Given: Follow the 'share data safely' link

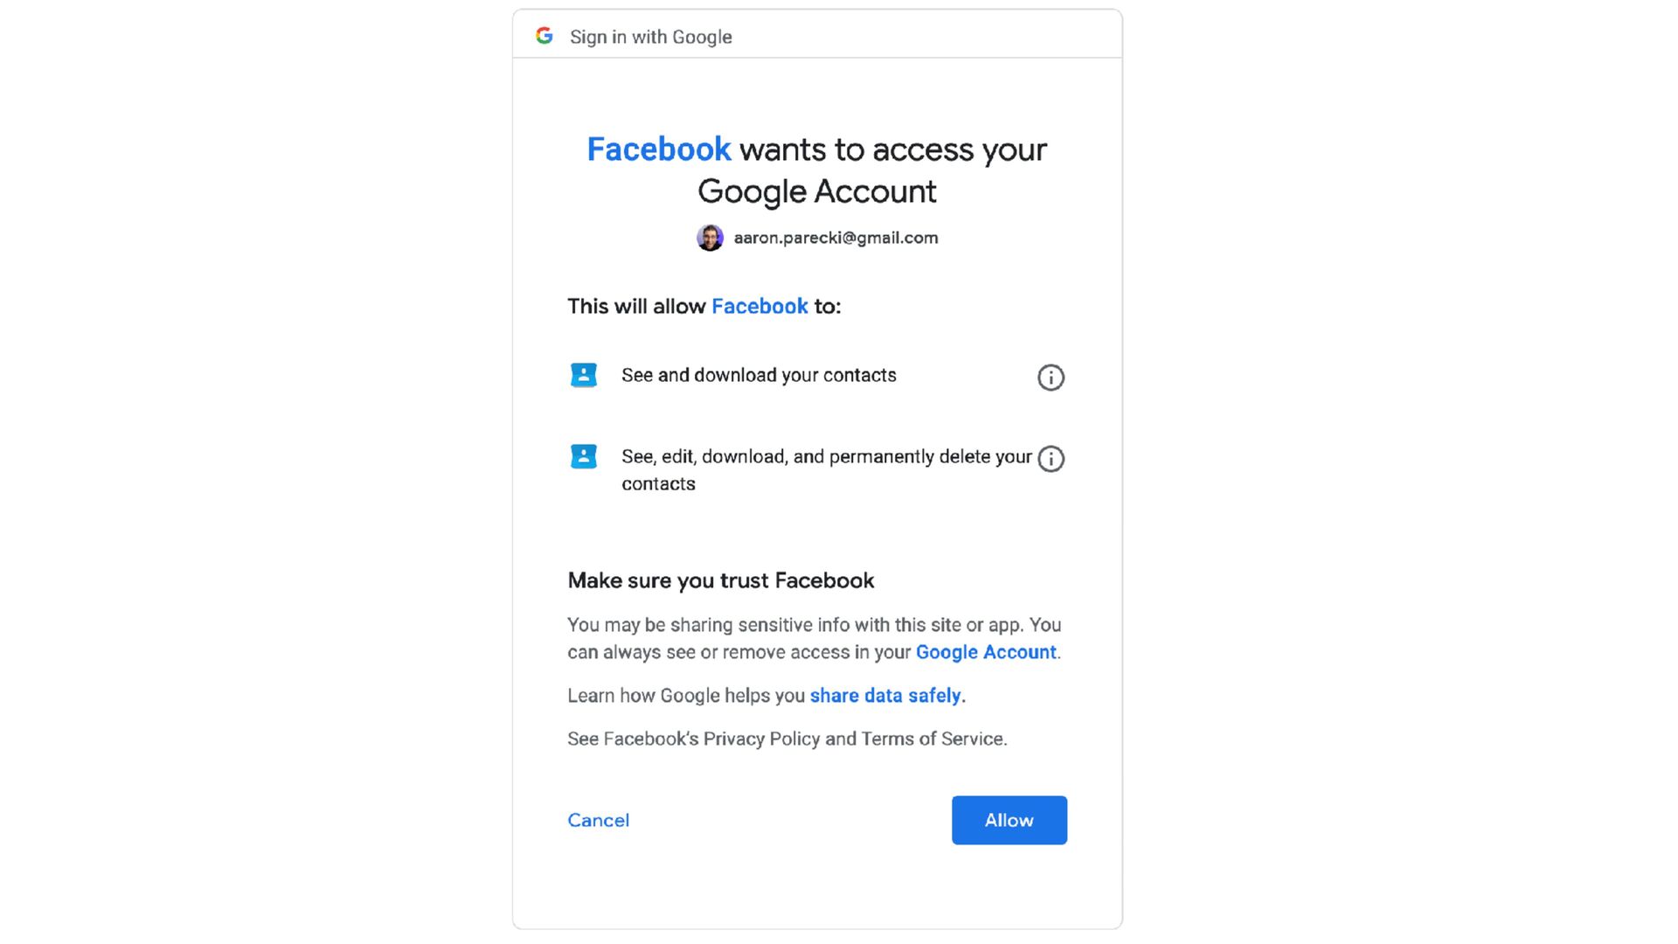Looking at the screenshot, I should click(885, 696).
